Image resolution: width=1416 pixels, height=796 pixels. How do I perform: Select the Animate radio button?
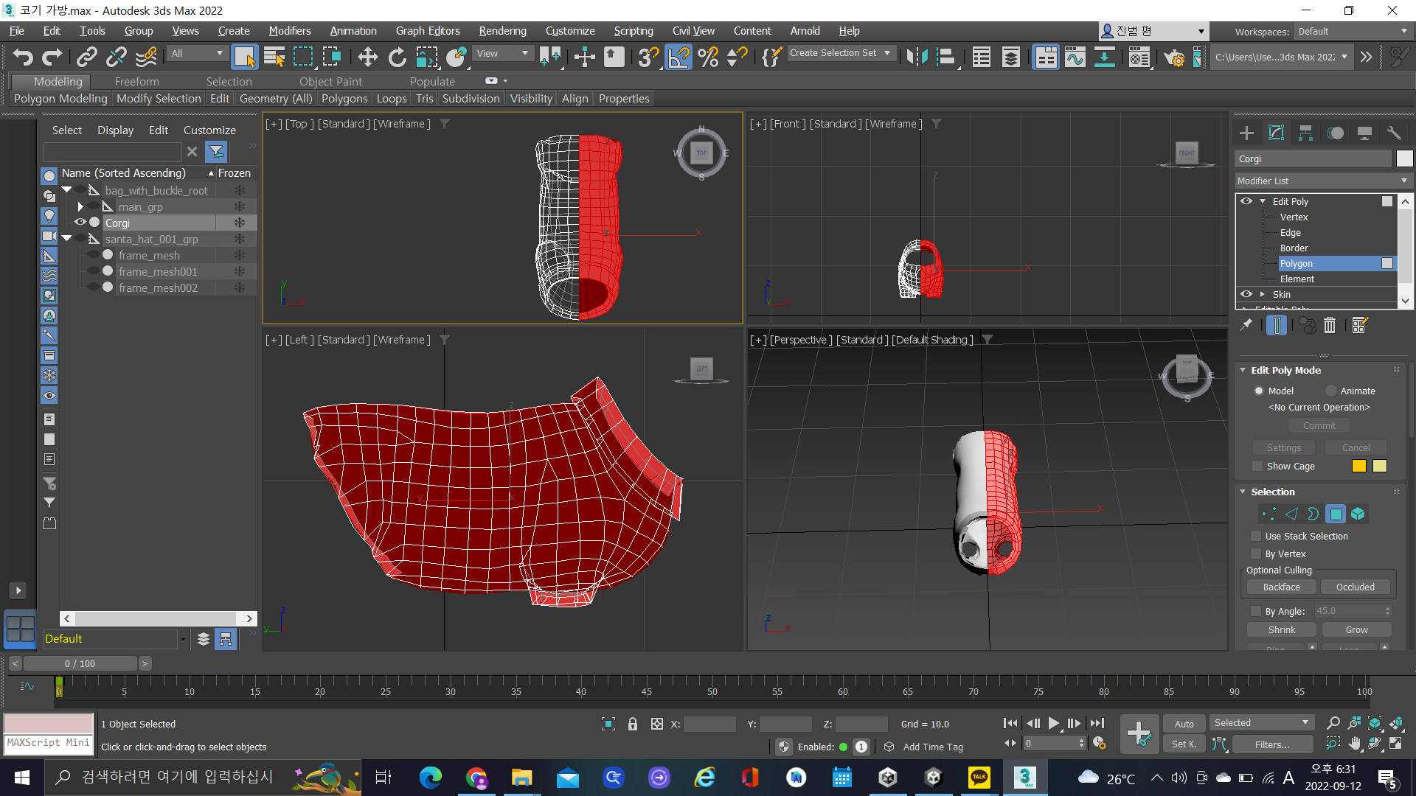pyautogui.click(x=1331, y=391)
